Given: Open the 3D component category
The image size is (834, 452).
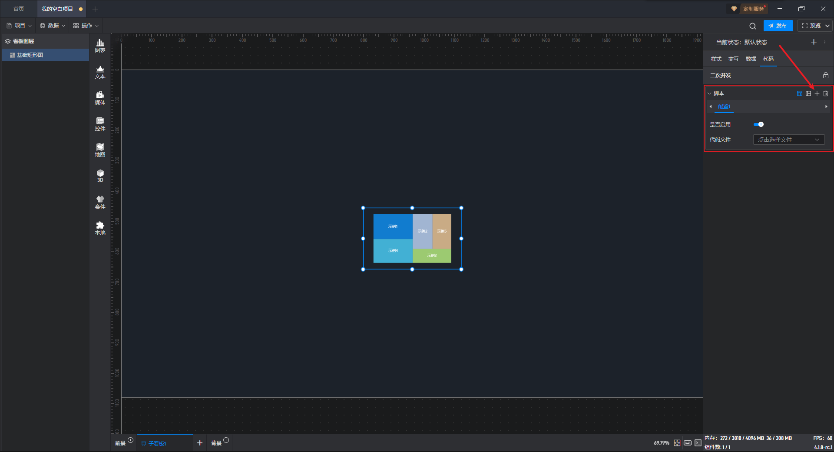Looking at the screenshot, I should click(100, 176).
